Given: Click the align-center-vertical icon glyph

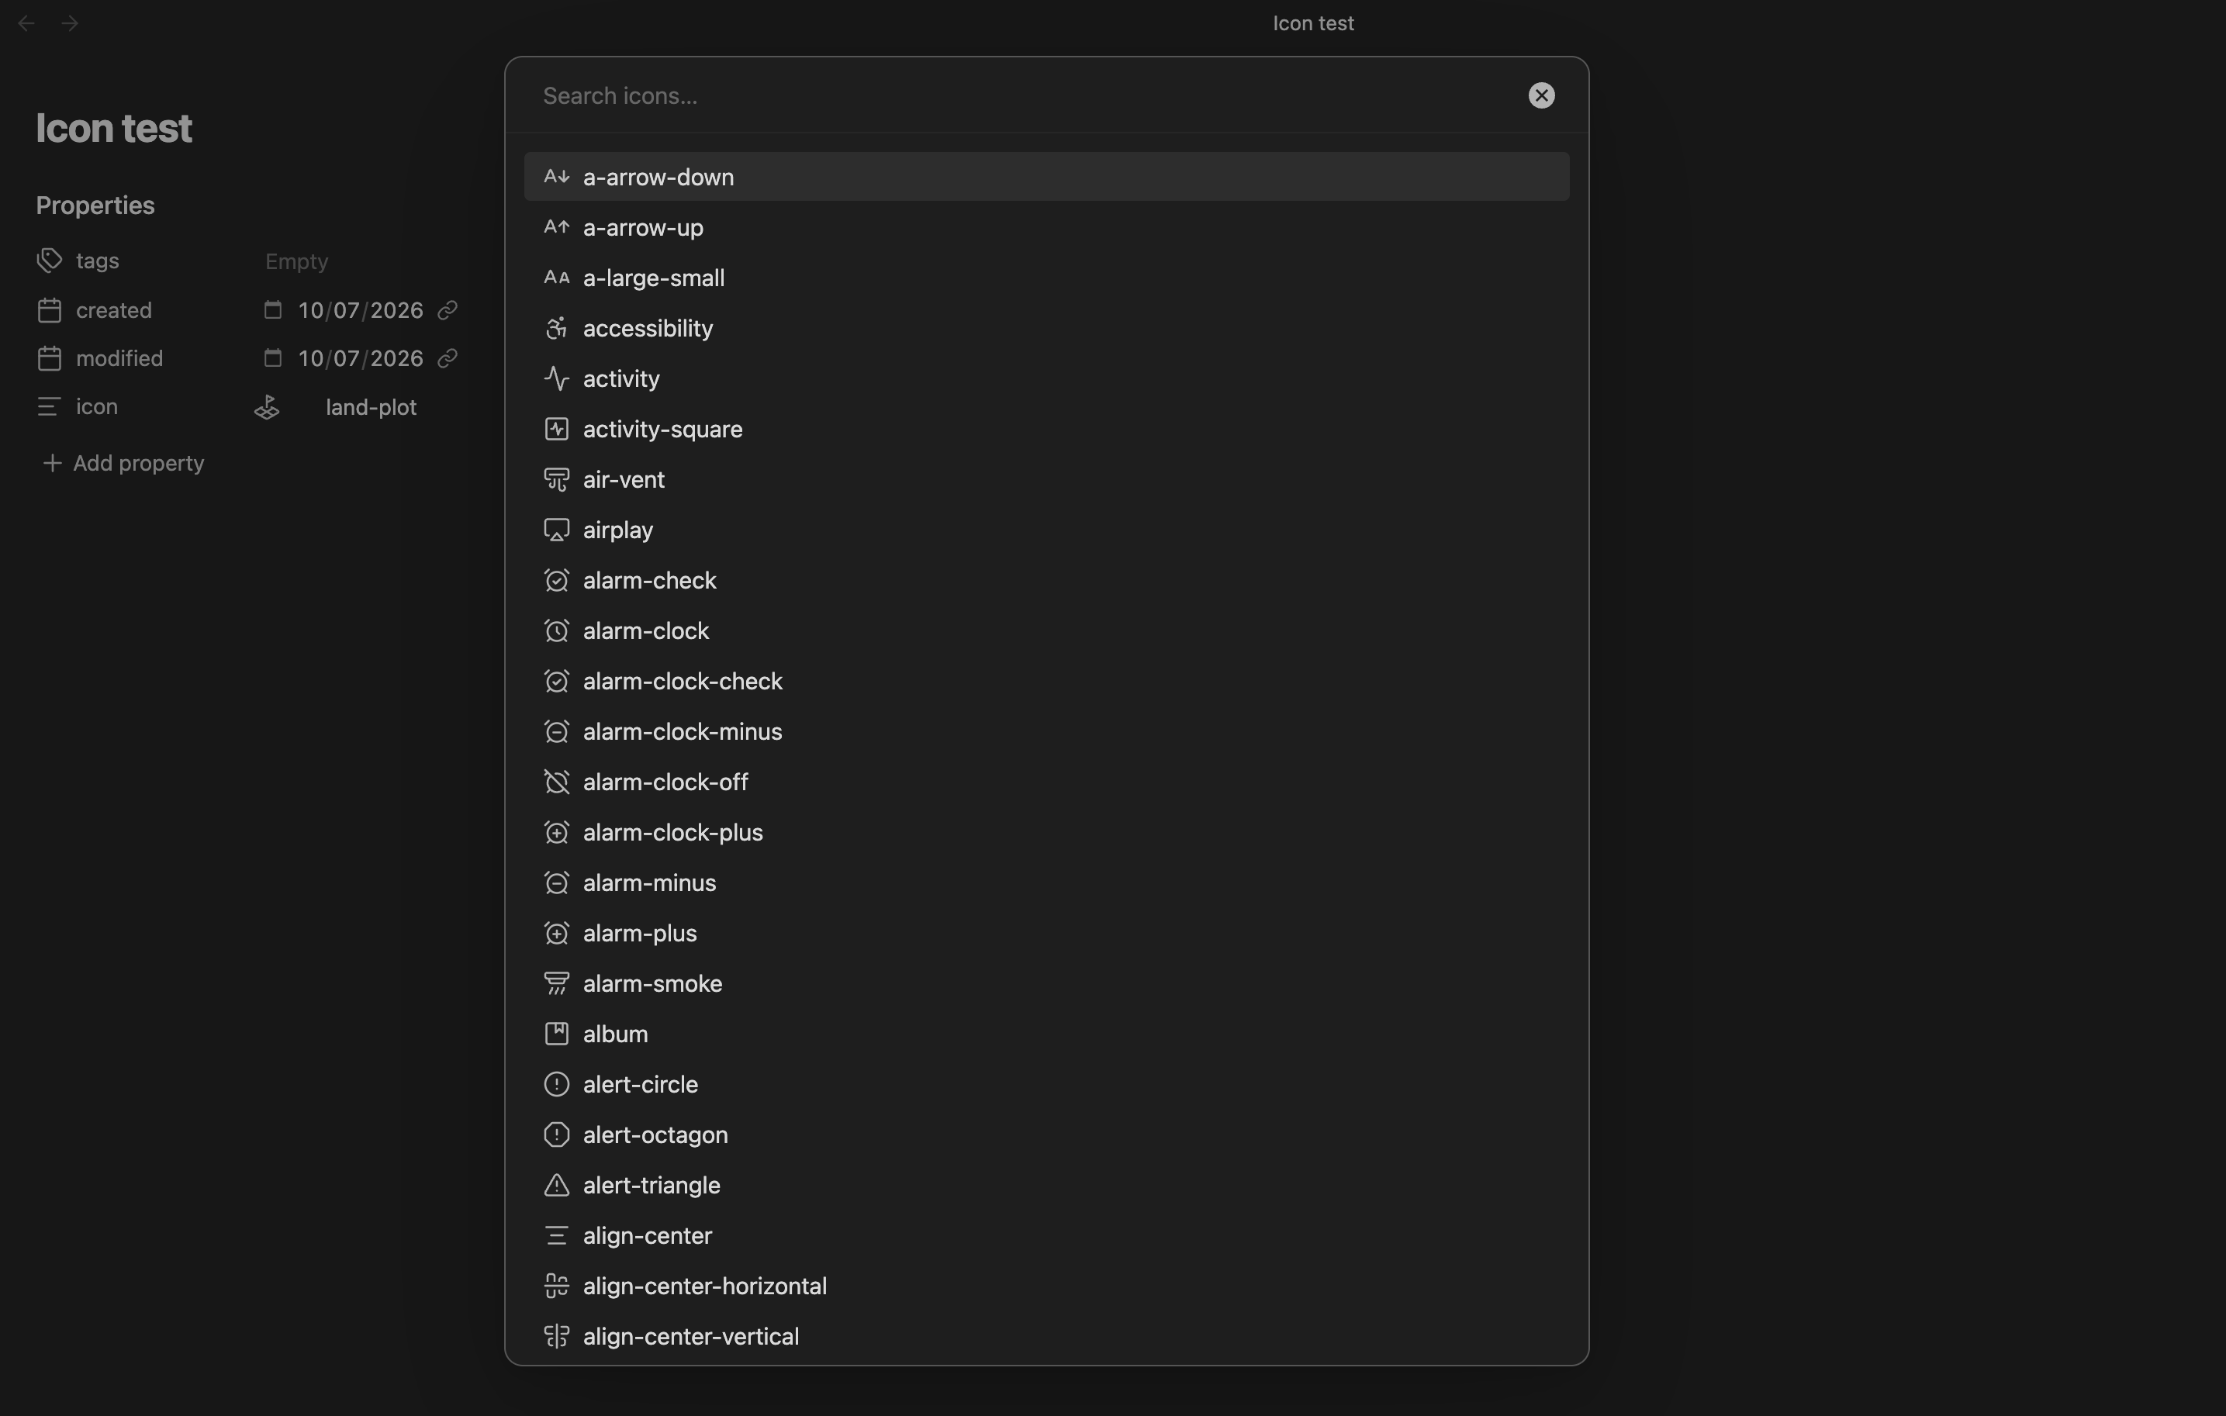Looking at the screenshot, I should coord(557,1336).
